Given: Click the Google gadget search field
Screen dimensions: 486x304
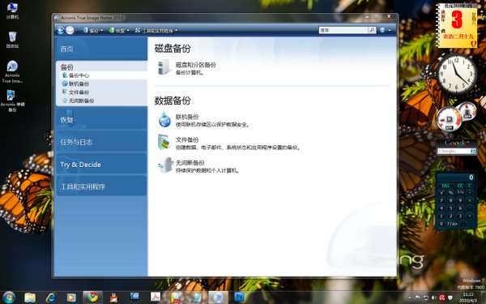Looking at the screenshot, I should tap(454, 151).
